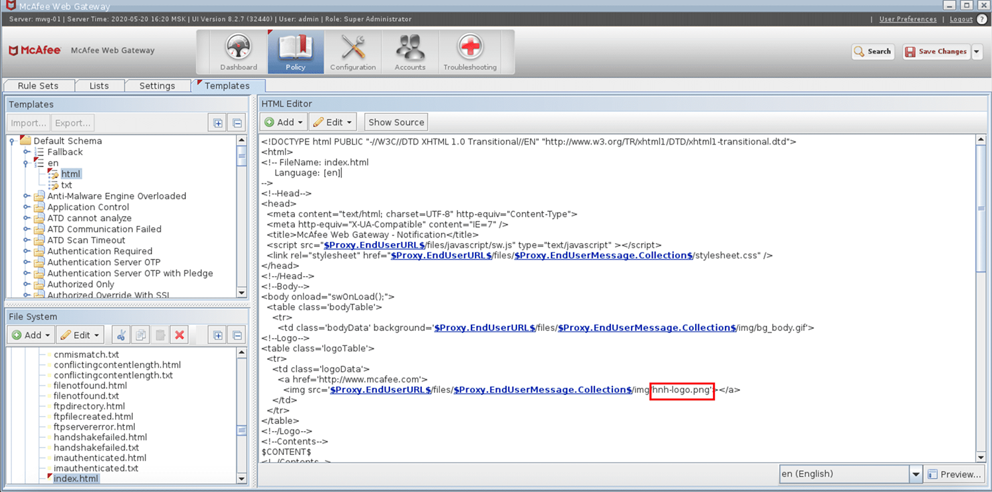Select the ftpdirectory.html file
Viewport: 992px width, 492px height.
(89, 406)
